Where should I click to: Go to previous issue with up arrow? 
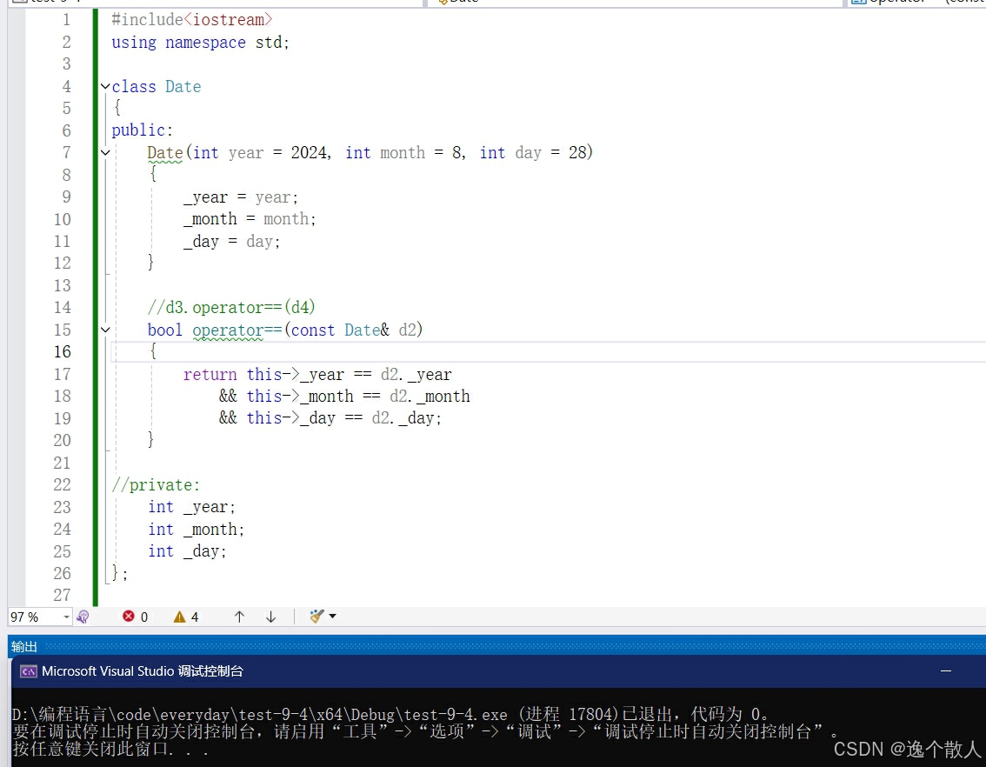point(239,617)
